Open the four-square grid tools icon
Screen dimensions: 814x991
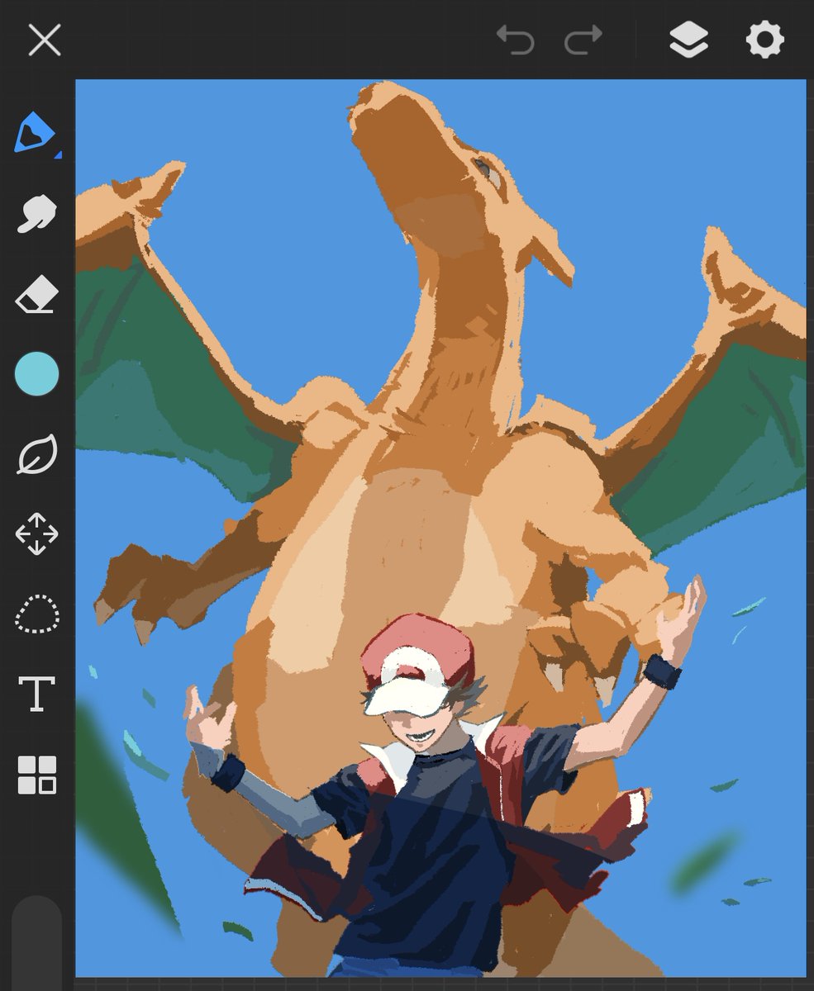point(37,775)
